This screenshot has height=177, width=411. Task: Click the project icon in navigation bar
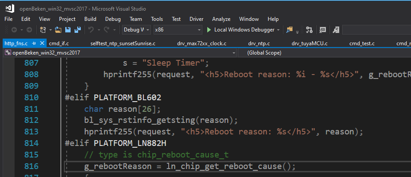(x=8, y=53)
